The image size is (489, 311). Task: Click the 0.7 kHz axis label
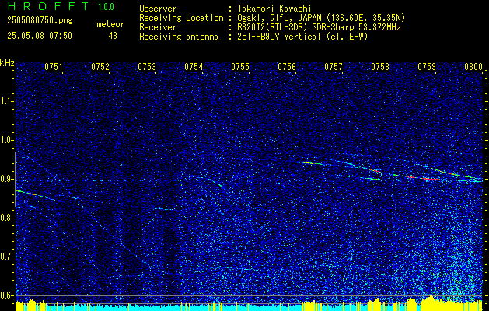click(x=7, y=257)
